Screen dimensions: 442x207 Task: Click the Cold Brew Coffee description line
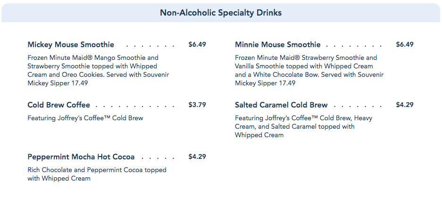[85, 118]
